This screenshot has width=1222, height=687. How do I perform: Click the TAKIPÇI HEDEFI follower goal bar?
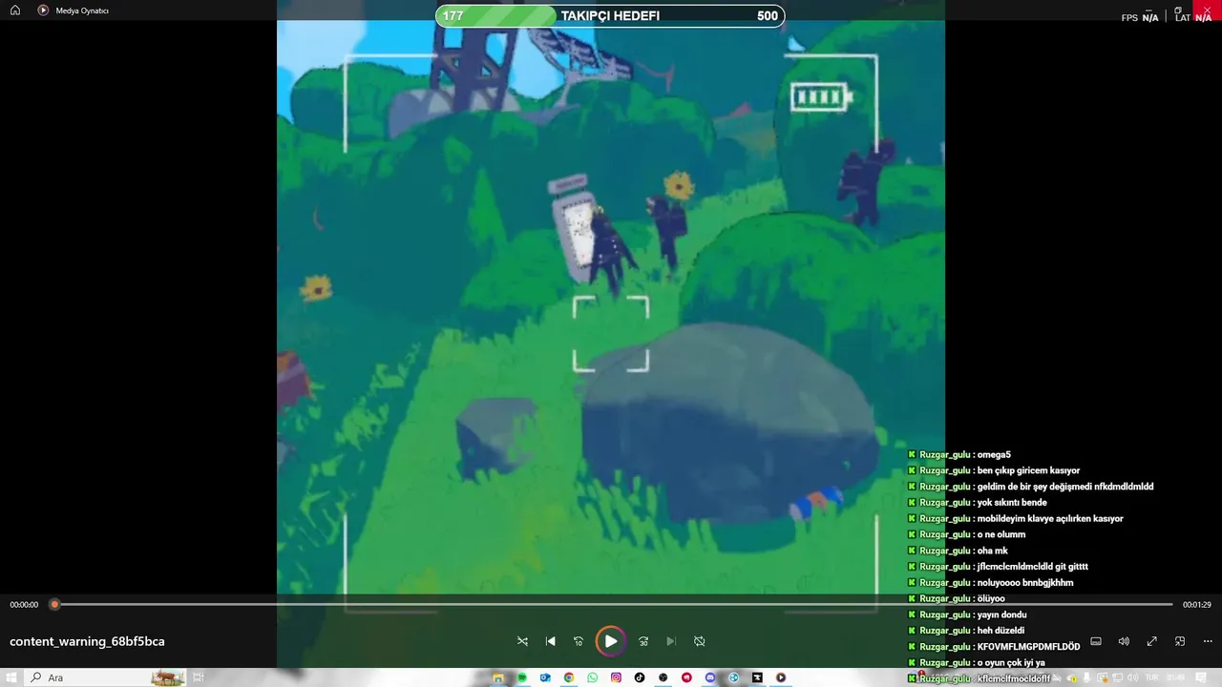pos(610,15)
